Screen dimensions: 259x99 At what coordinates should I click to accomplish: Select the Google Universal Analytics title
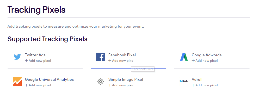tap(50, 79)
